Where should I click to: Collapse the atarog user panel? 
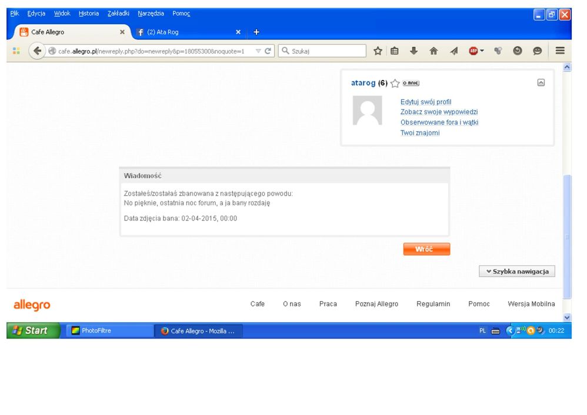click(x=541, y=83)
